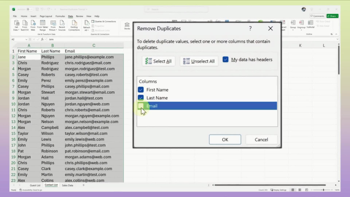The width and height of the screenshot is (350, 197).
Task: Click user account avatar
Action: (x=303, y=9)
